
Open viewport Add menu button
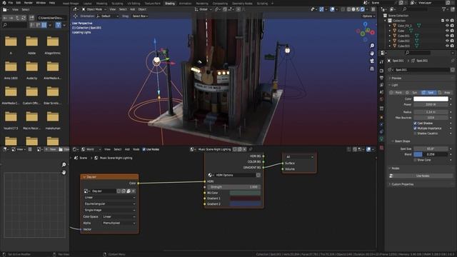(132, 9)
